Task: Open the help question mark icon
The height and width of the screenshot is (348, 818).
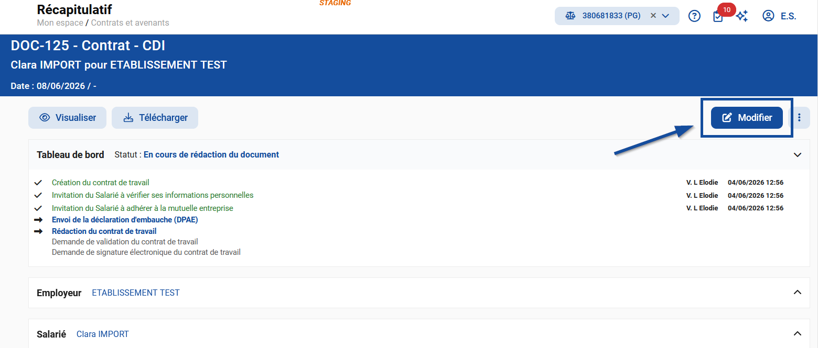Action: click(x=694, y=16)
